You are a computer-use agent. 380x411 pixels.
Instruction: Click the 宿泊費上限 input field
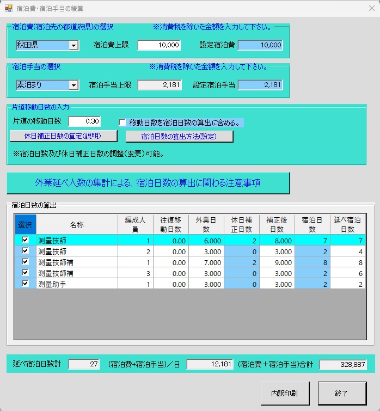(x=159, y=45)
